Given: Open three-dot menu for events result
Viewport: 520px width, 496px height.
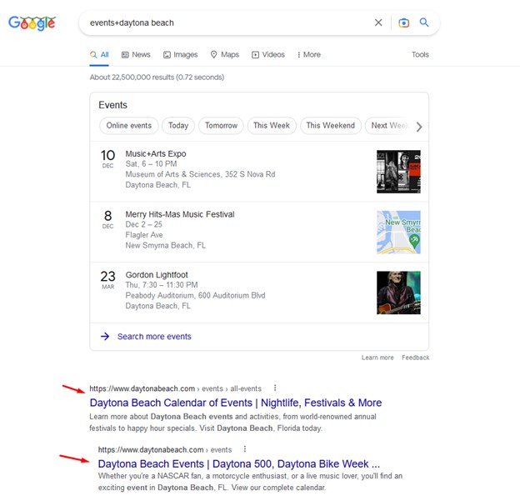Looking at the screenshot, I should pos(245,448).
